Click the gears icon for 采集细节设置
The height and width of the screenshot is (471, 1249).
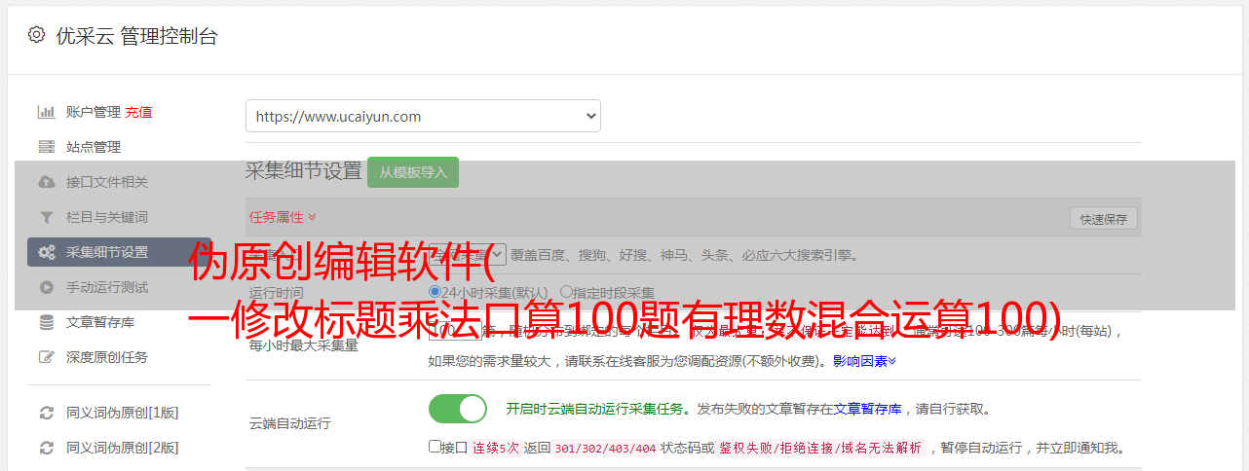tap(46, 252)
